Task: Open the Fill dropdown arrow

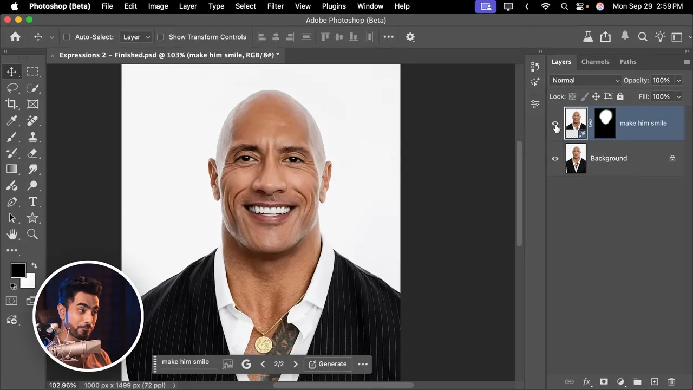Action: click(x=678, y=96)
